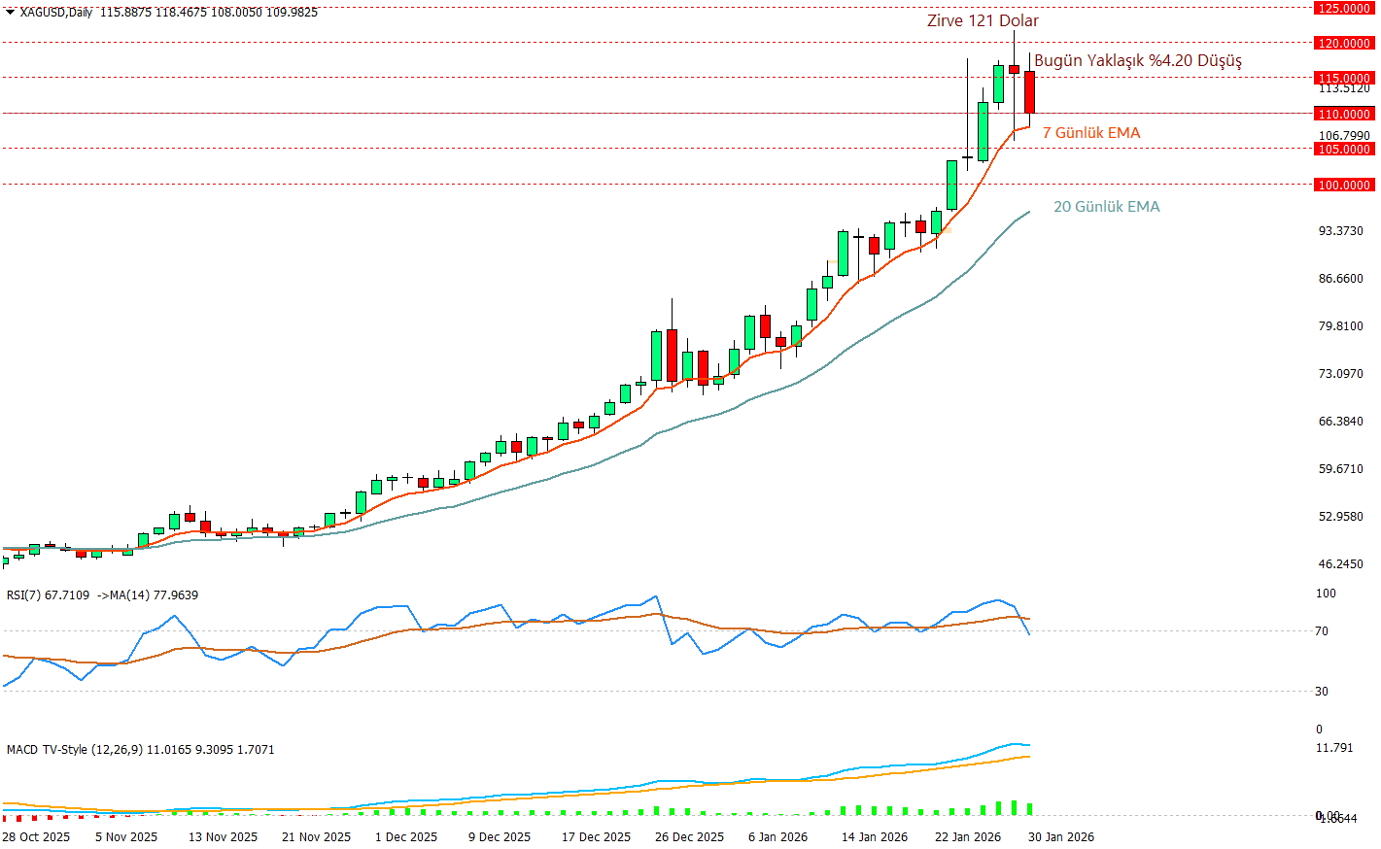
Task: Select the red 120.0000 price level tag
Action: 1343,44
